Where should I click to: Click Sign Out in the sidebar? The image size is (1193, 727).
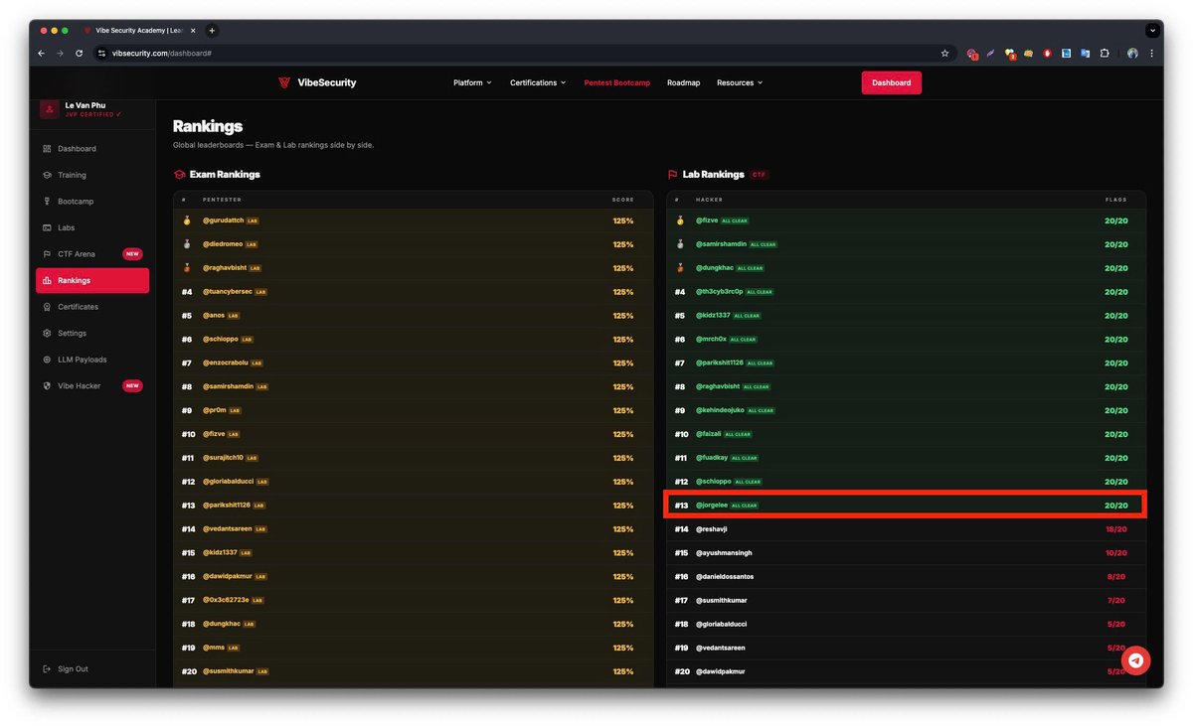[x=74, y=669]
